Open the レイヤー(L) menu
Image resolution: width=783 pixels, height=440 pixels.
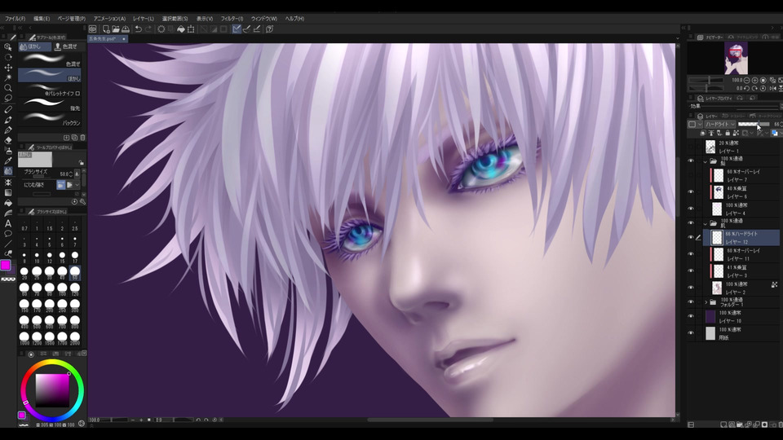tap(144, 19)
